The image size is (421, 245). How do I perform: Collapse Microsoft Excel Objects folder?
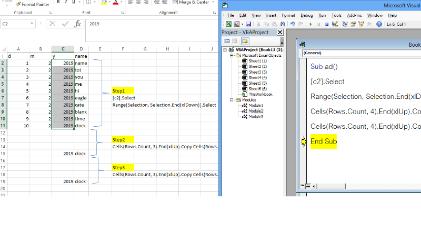point(232,55)
